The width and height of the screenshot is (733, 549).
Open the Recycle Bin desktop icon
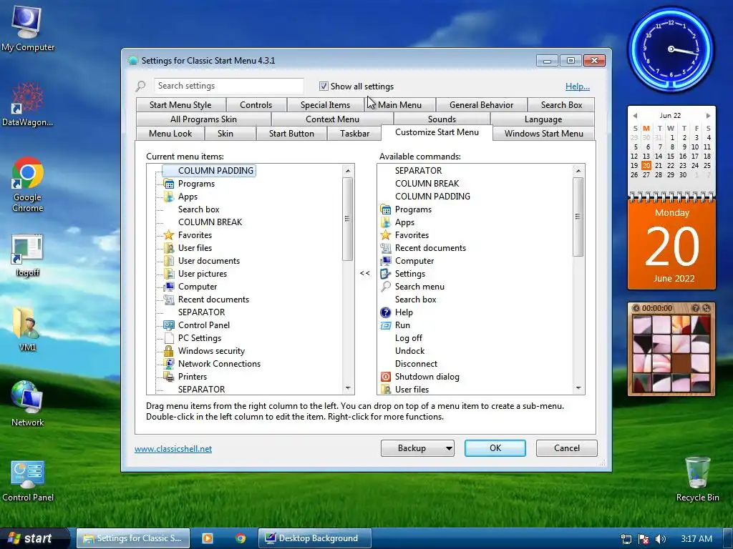pyautogui.click(x=697, y=479)
